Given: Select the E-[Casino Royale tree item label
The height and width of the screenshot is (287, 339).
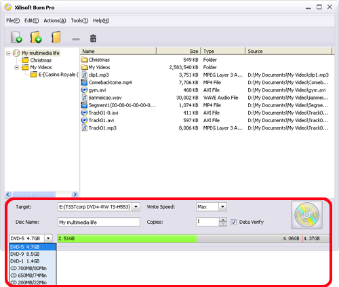Looking at the screenshot, I should [58, 75].
